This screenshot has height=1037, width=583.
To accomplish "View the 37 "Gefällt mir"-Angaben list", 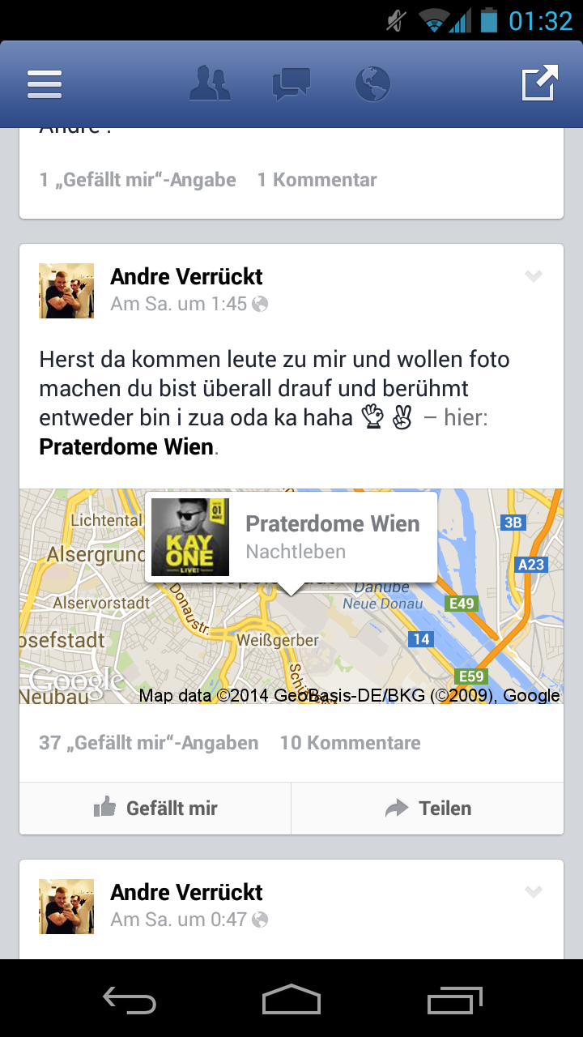I will [x=149, y=743].
